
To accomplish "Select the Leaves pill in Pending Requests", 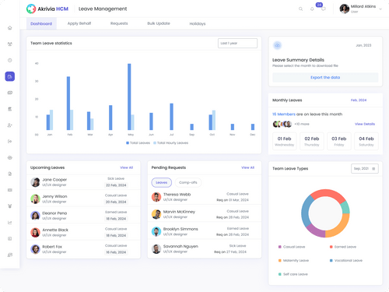I will [161, 182].
